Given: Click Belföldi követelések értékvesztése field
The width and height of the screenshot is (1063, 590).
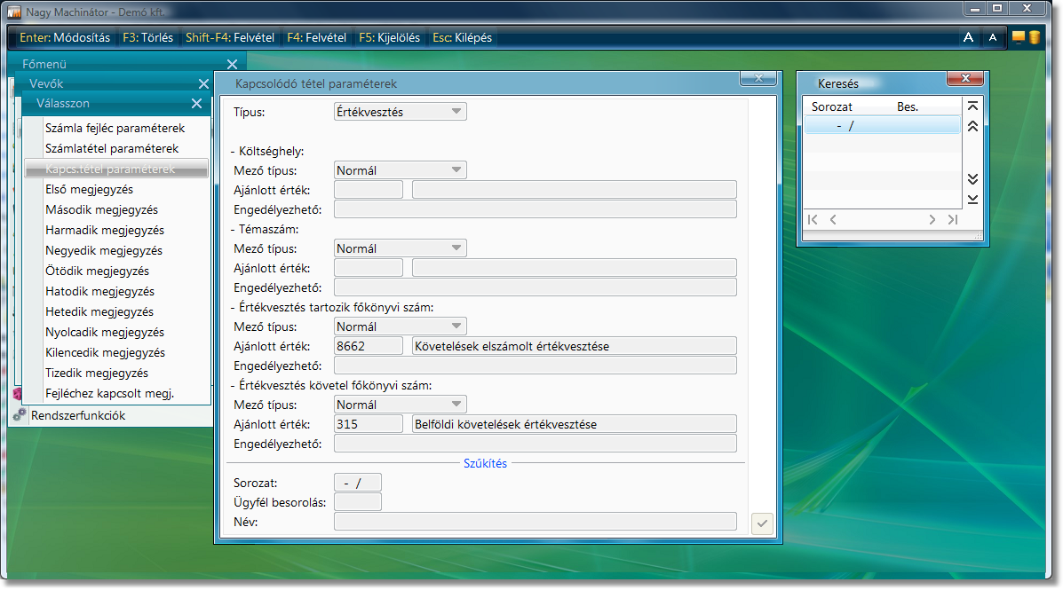Looking at the screenshot, I should point(575,424).
